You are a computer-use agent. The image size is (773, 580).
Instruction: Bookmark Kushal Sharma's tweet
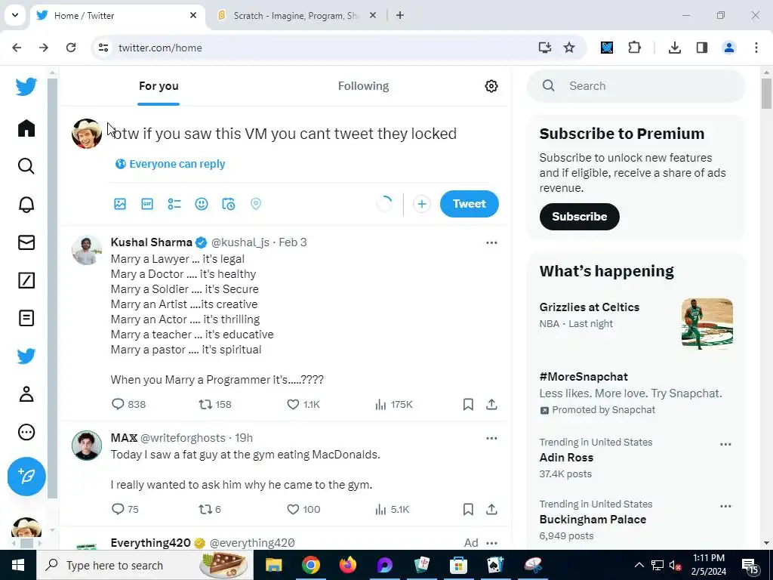468,405
